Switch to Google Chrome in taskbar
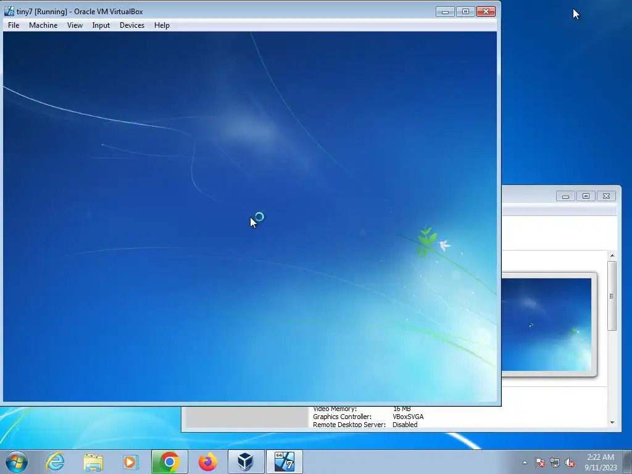 point(170,462)
